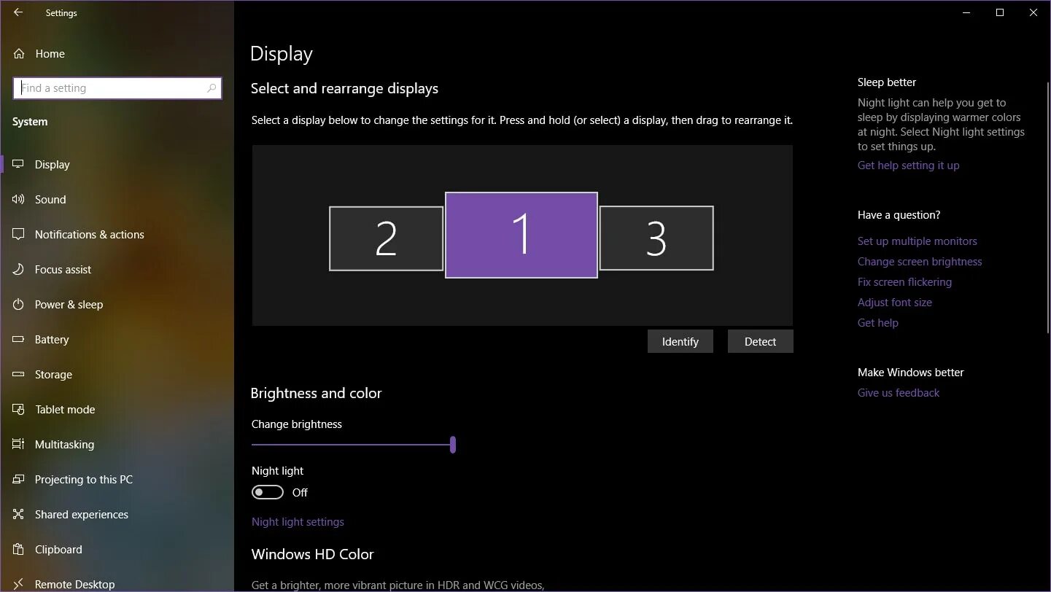
Task: Minimize the Settings window
Action: [966, 12]
